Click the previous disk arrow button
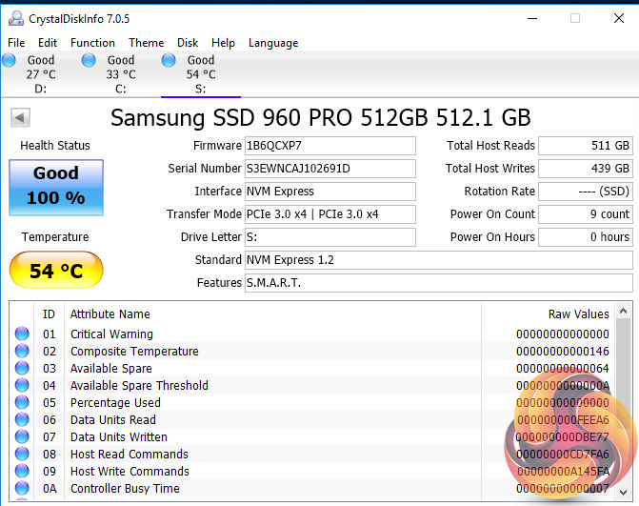 (21, 118)
